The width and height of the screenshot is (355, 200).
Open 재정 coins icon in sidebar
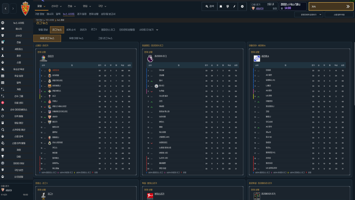click(x=3, y=150)
